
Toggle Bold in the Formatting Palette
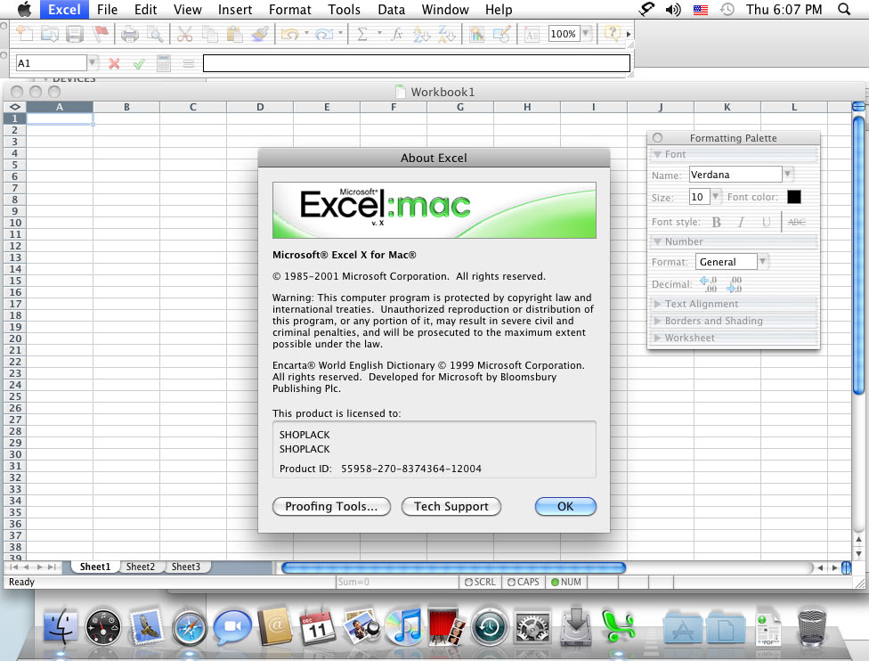pyautogui.click(x=717, y=222)
